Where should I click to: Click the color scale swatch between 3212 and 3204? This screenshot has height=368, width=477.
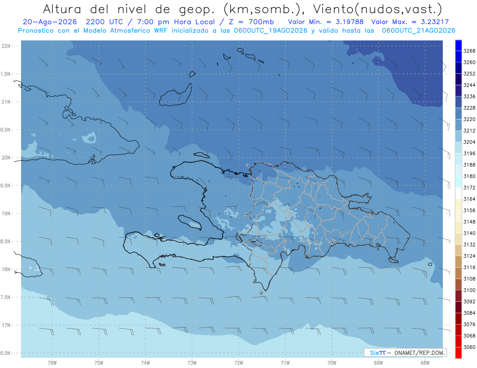click(458, 136)
